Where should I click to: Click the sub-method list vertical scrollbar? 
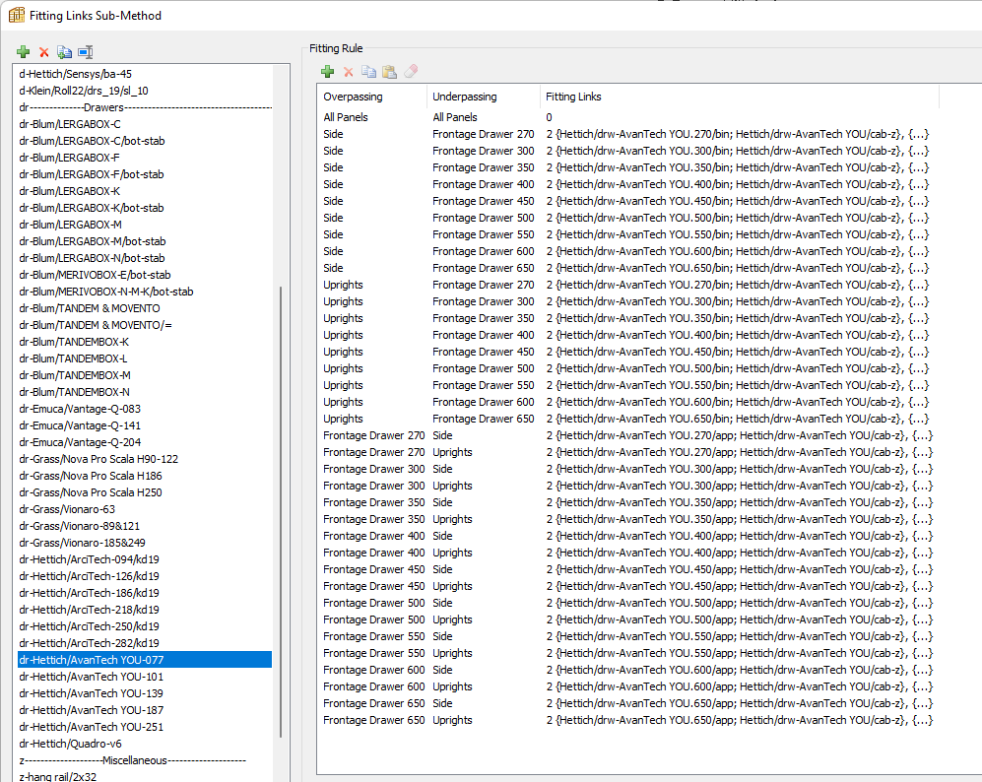(x=281, y=511)
